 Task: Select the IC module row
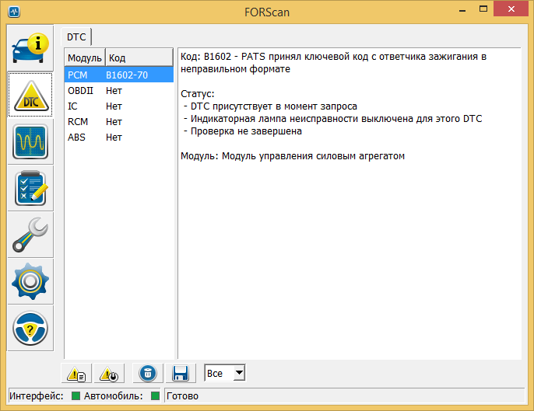(x=119, y=106)
